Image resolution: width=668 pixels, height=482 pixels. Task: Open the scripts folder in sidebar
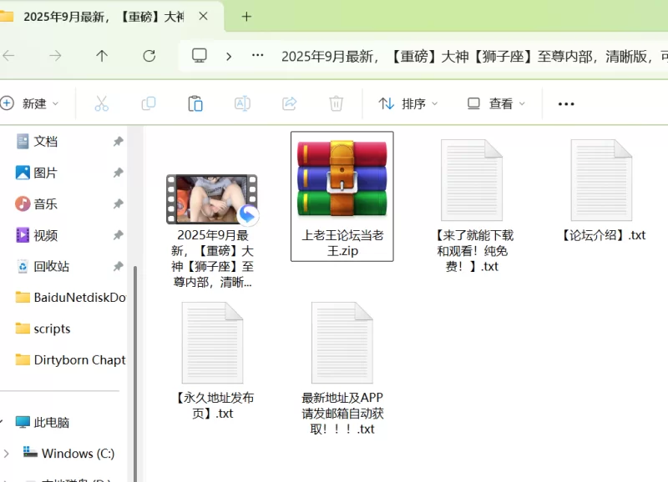(x=52, y=329)
